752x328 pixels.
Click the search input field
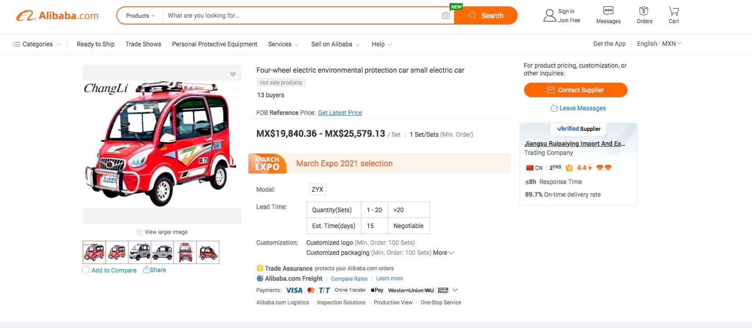click(x=300, y=16)
